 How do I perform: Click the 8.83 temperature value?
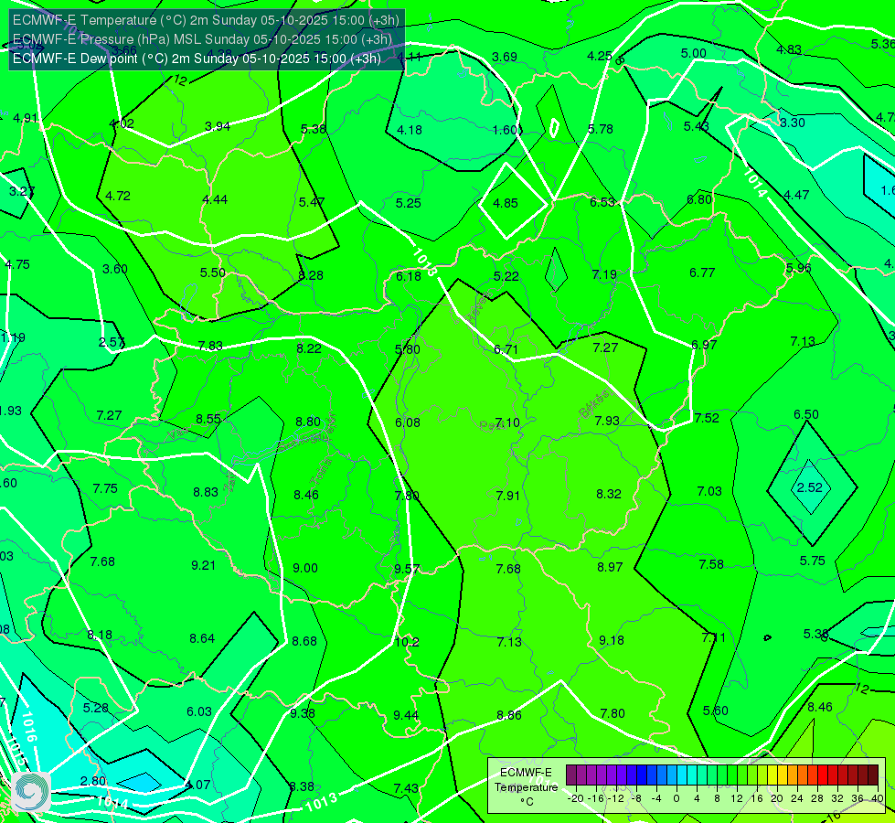[x=206, y=492]
